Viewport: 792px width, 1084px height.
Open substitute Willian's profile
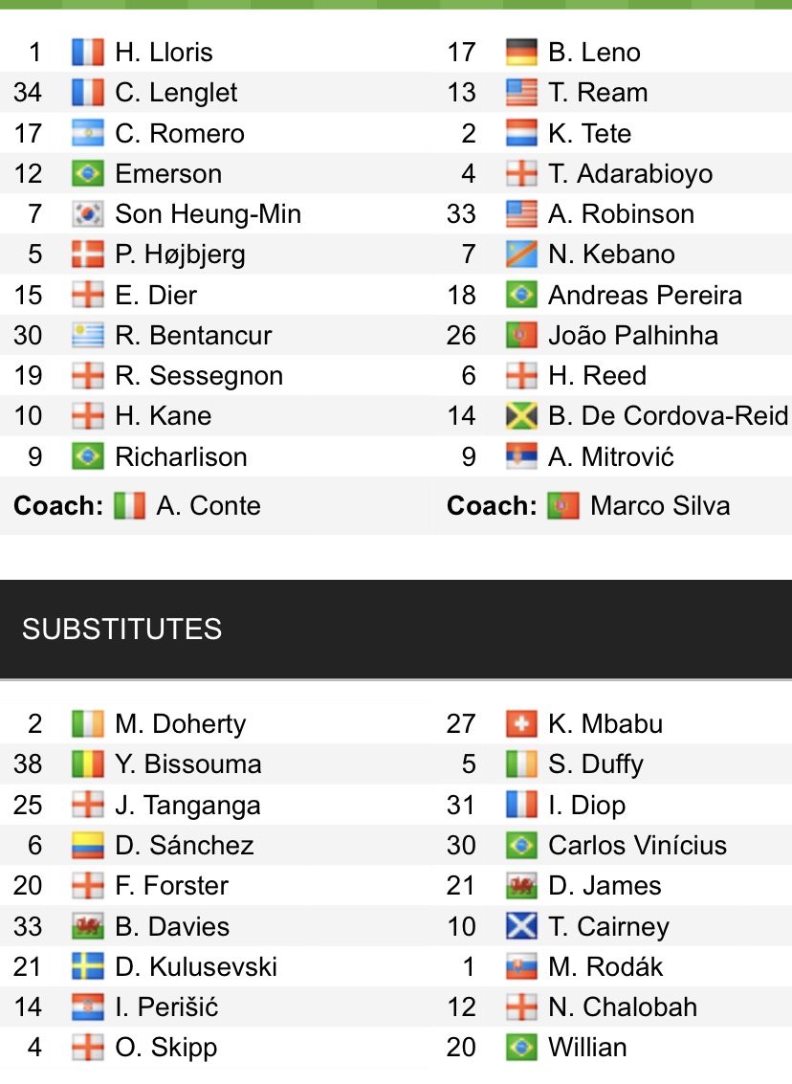[x=587, y=1047]
